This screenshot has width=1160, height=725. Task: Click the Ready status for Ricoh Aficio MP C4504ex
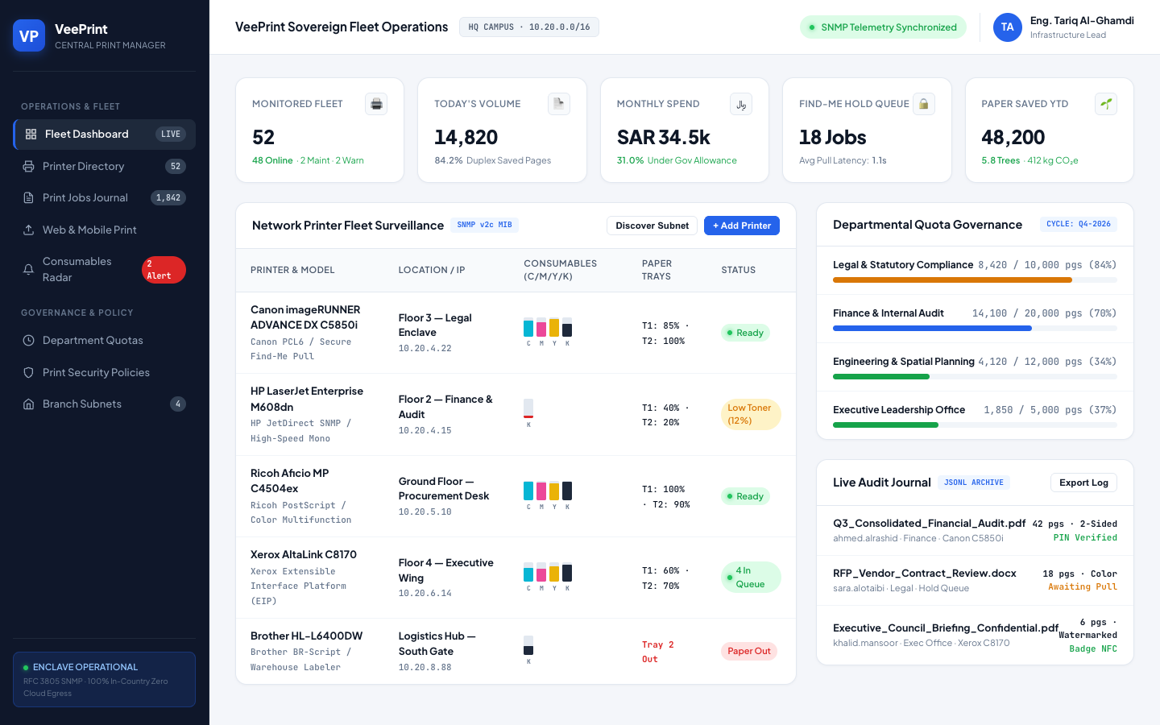[x=745, y=496]
